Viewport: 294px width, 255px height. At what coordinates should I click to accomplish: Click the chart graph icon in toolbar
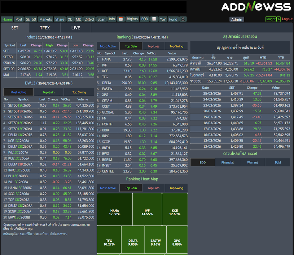point(154,19)
